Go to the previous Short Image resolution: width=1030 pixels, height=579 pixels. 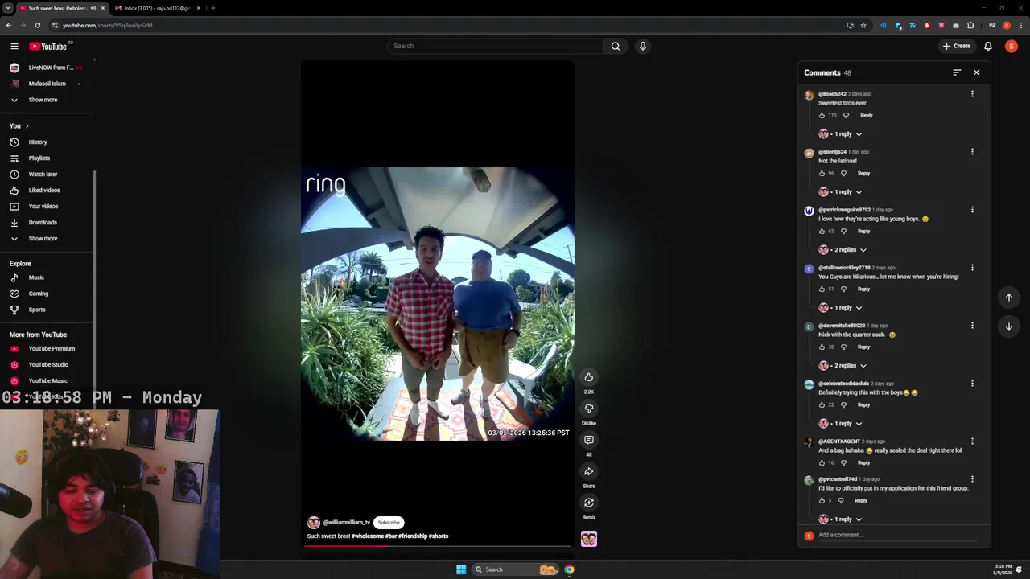(1008, 298)
